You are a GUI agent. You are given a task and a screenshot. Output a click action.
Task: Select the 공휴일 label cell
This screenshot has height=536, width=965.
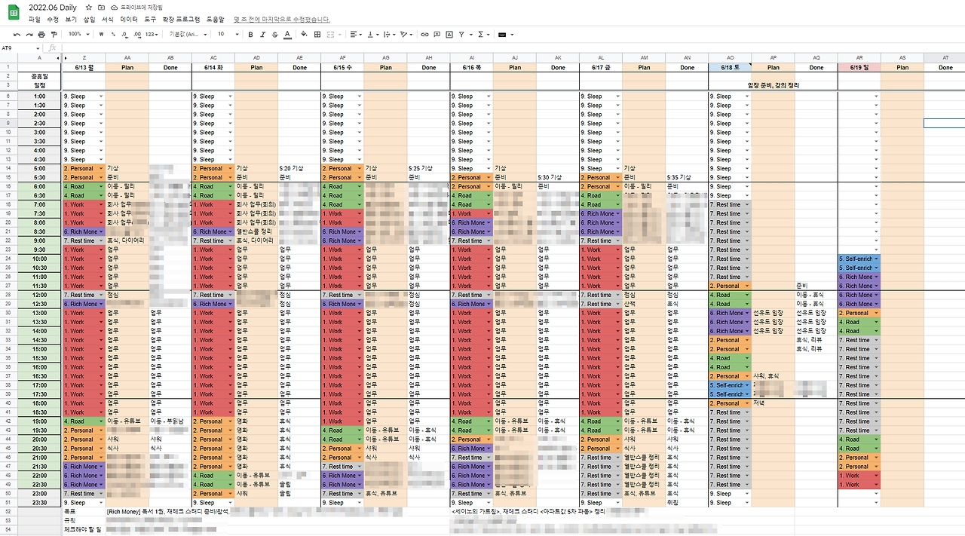[39, 76]
